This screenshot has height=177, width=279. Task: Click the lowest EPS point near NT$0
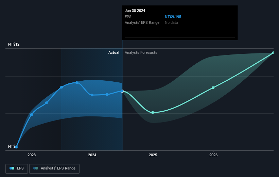click(16, 147)
